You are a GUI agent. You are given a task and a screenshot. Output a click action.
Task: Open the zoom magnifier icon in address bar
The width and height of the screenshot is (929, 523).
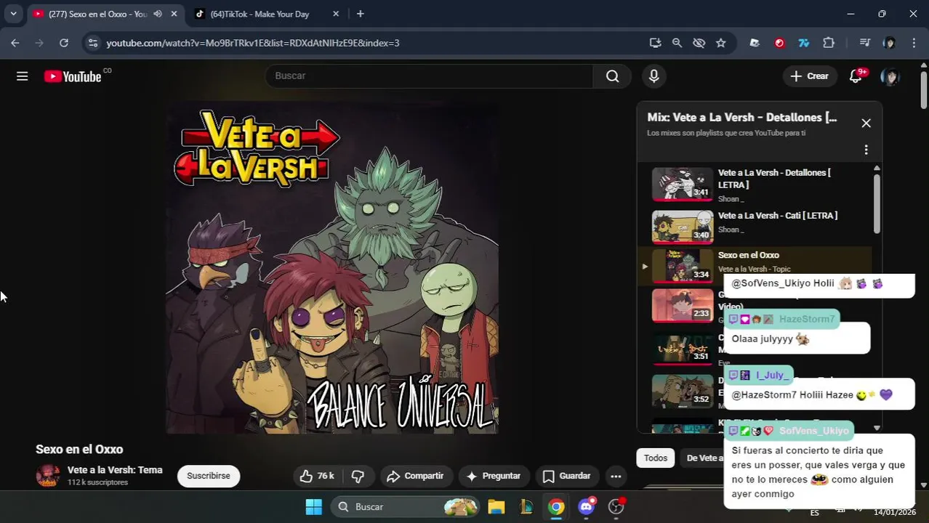(677, 43)
